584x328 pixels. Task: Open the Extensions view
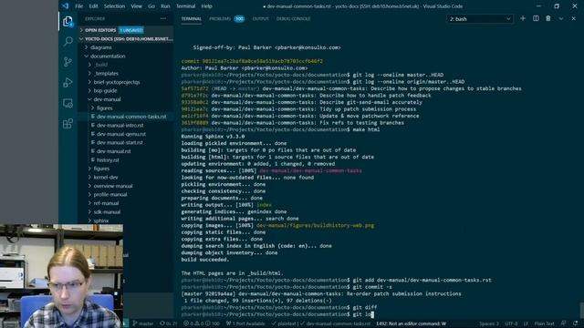pos(68,124)
